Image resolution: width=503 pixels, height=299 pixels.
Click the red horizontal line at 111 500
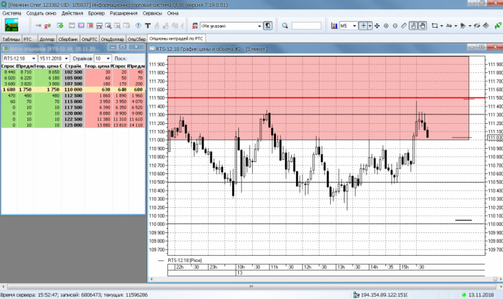point(314,97)
